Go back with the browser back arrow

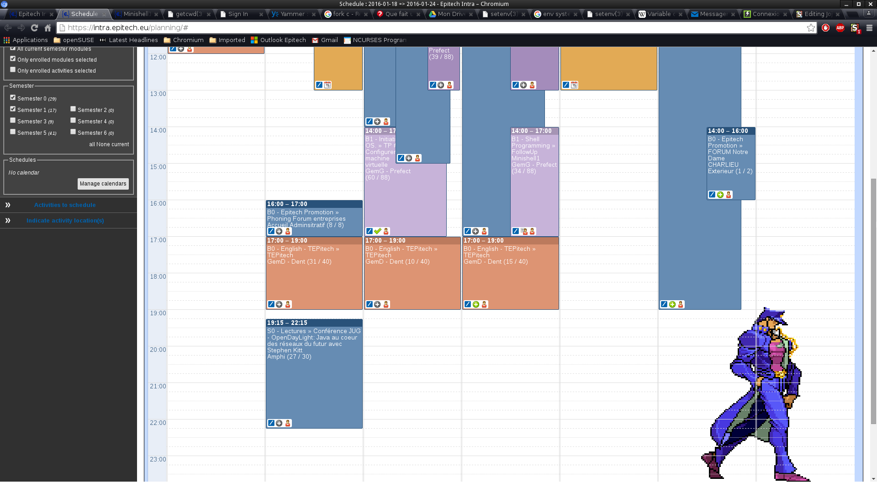click(x=8, y=28)
